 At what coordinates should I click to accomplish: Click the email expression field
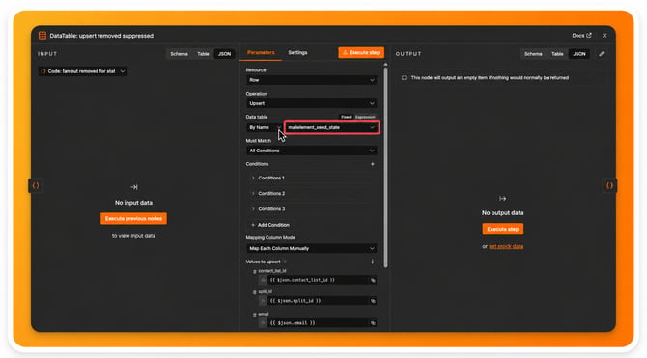click(318, 323)
